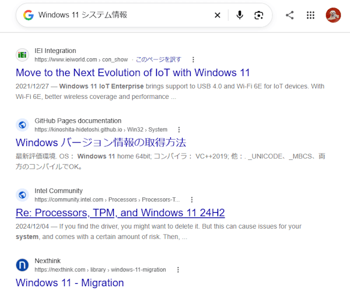
Task: Click the 'Intel Community' site name
Action: click(58, 191)
